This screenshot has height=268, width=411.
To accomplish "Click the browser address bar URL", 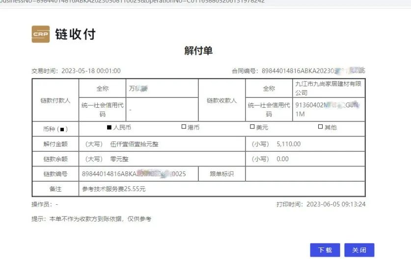I will [x=133, y=1].
